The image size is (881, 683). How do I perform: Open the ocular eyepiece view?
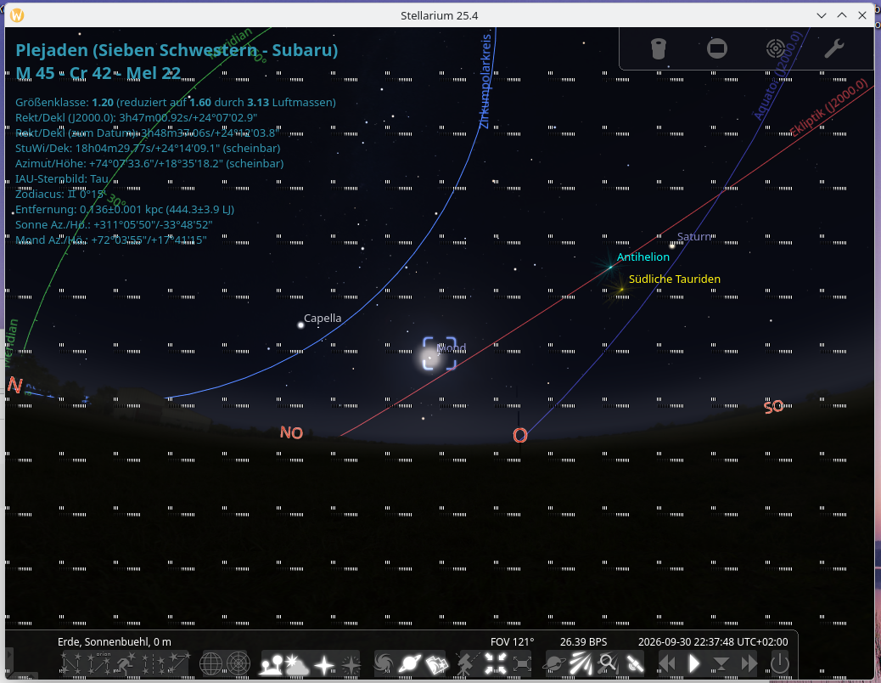pyautogui.click(x=659, y=48)
